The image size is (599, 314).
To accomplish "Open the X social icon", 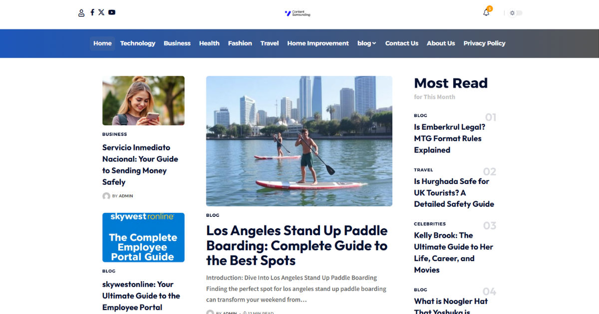I will (x=101, y=12).
